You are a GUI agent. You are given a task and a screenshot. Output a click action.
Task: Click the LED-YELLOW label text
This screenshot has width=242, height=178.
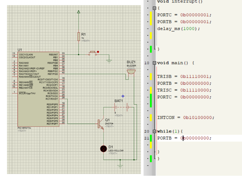tap(116, 150)
